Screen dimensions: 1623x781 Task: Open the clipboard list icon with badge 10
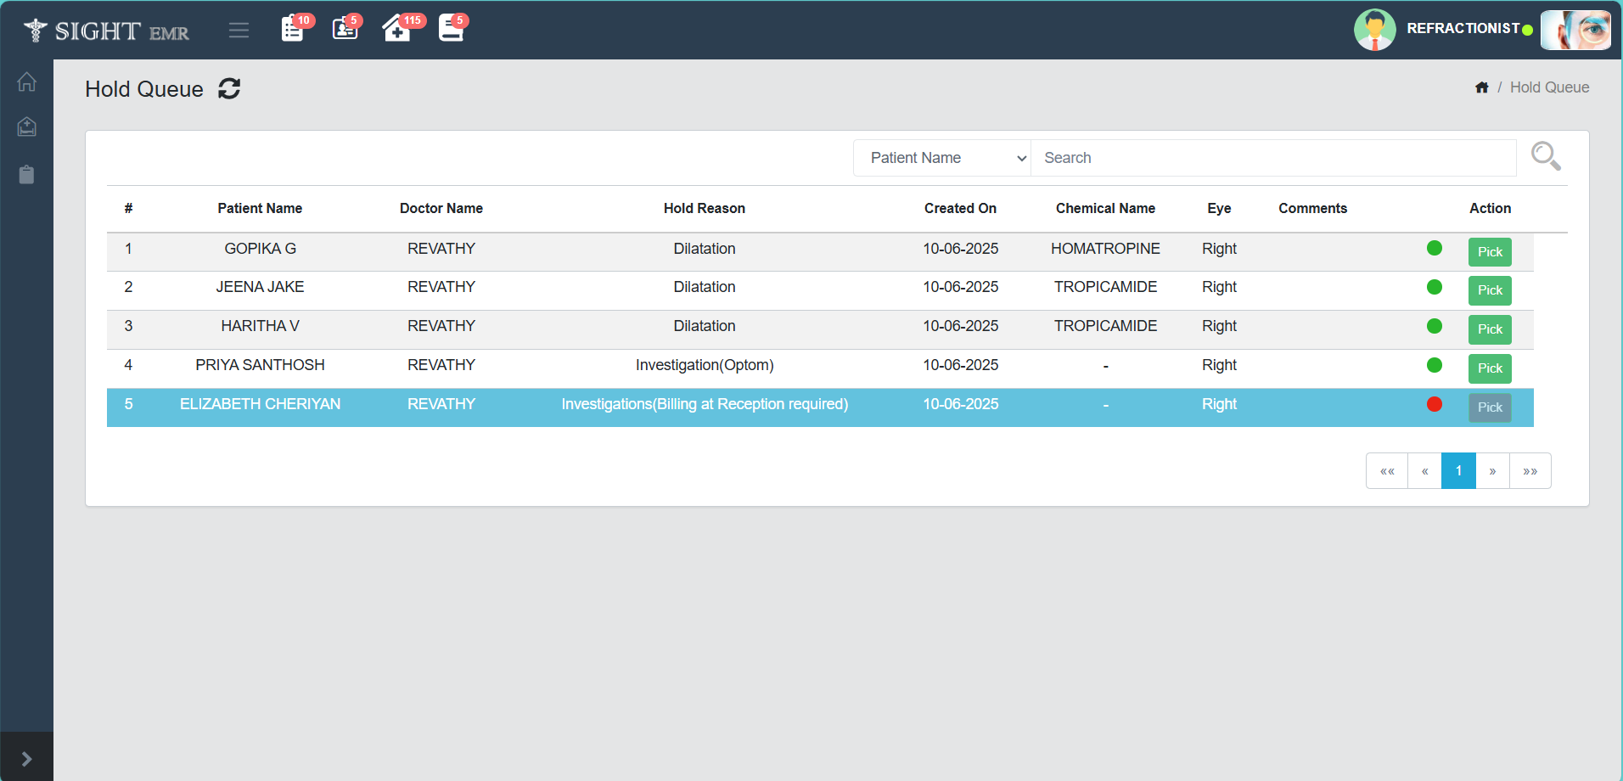[293, 29]
